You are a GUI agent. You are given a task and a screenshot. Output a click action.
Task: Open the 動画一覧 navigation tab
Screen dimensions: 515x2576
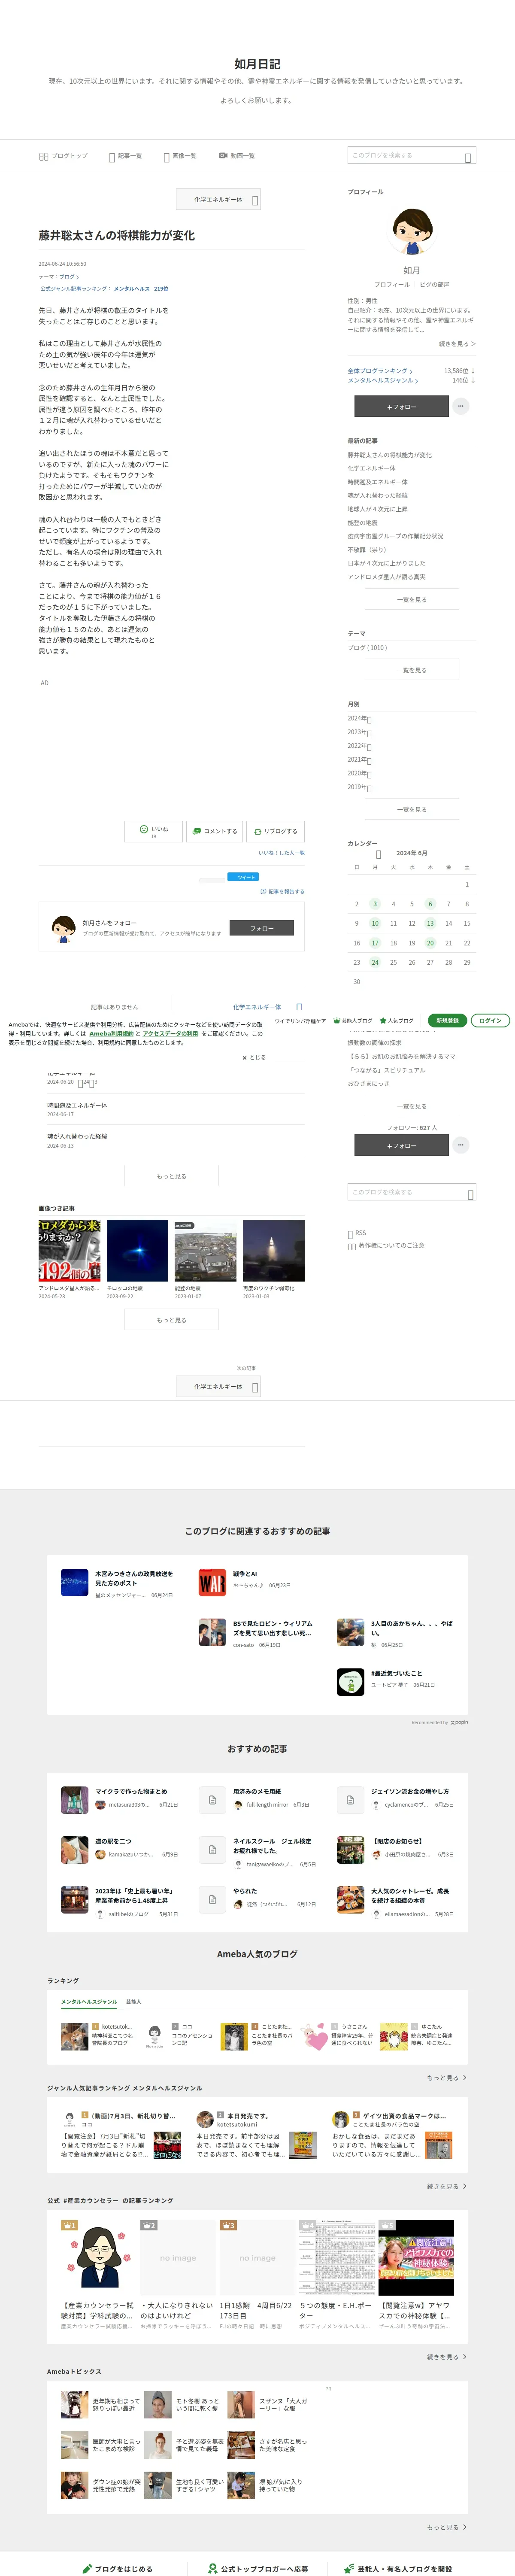point(237,156)
